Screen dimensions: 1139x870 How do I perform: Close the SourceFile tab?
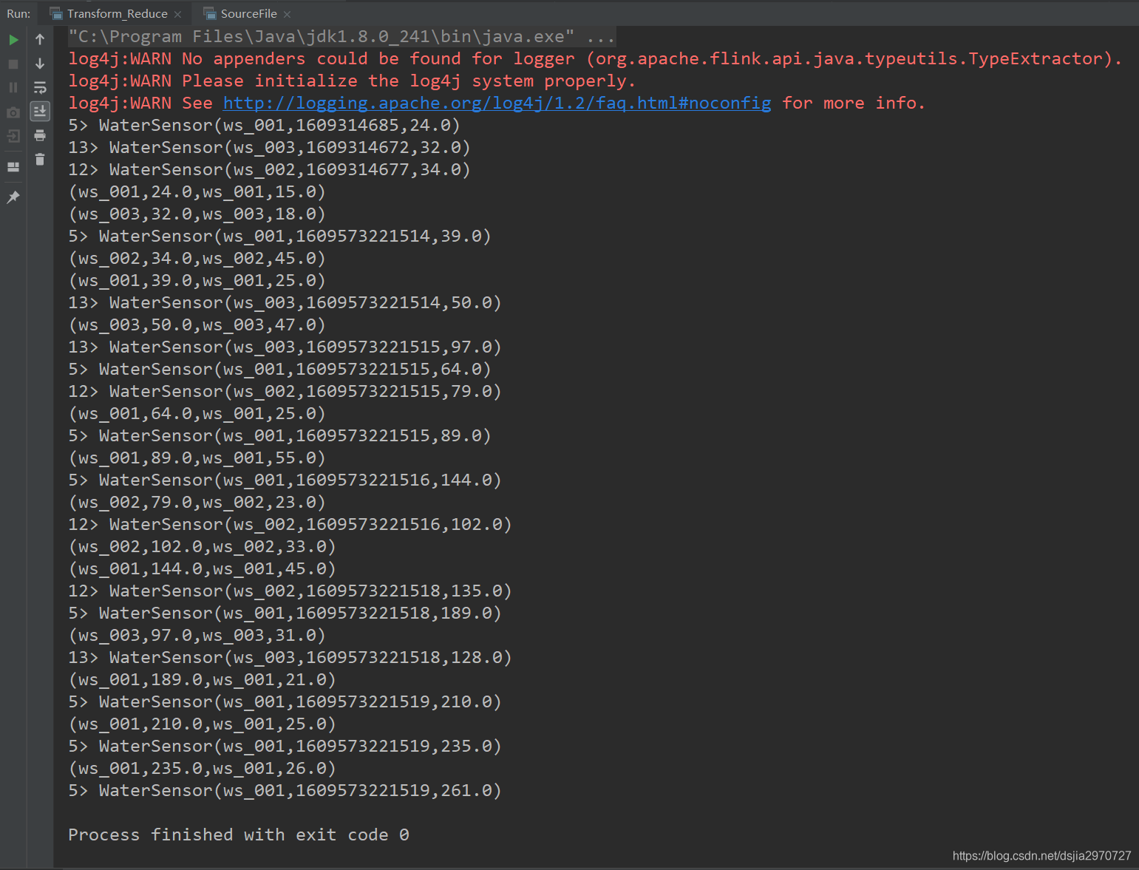(x=287, y=14)
